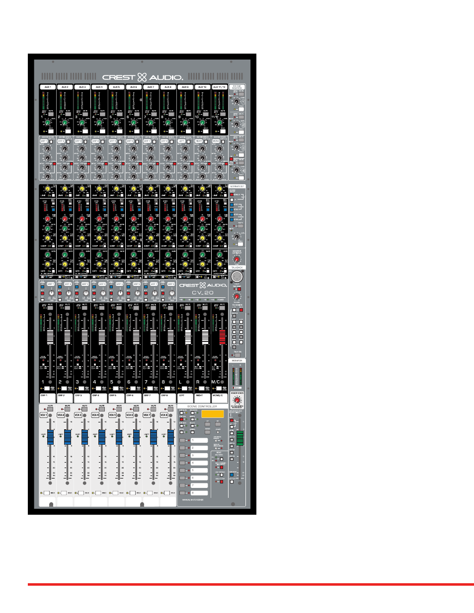Click the Crest Audio logo at top

(143, 77)
